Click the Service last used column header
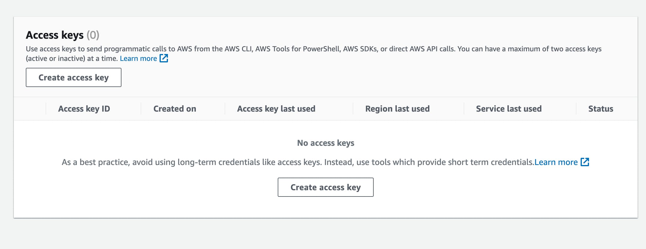The width and height of the screenshot is (646, 249). tap(509, 109)
